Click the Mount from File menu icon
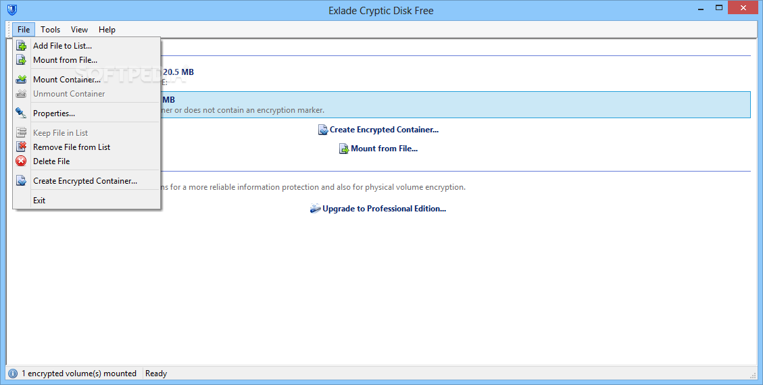 tap(22, 60)
